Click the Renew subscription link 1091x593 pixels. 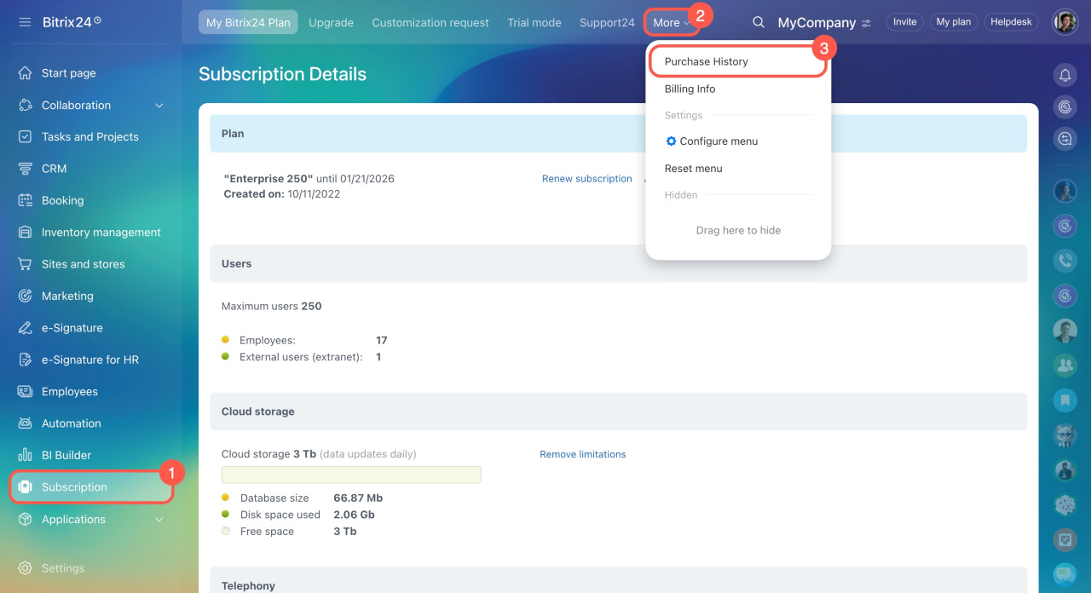click(x=586, y=179)
